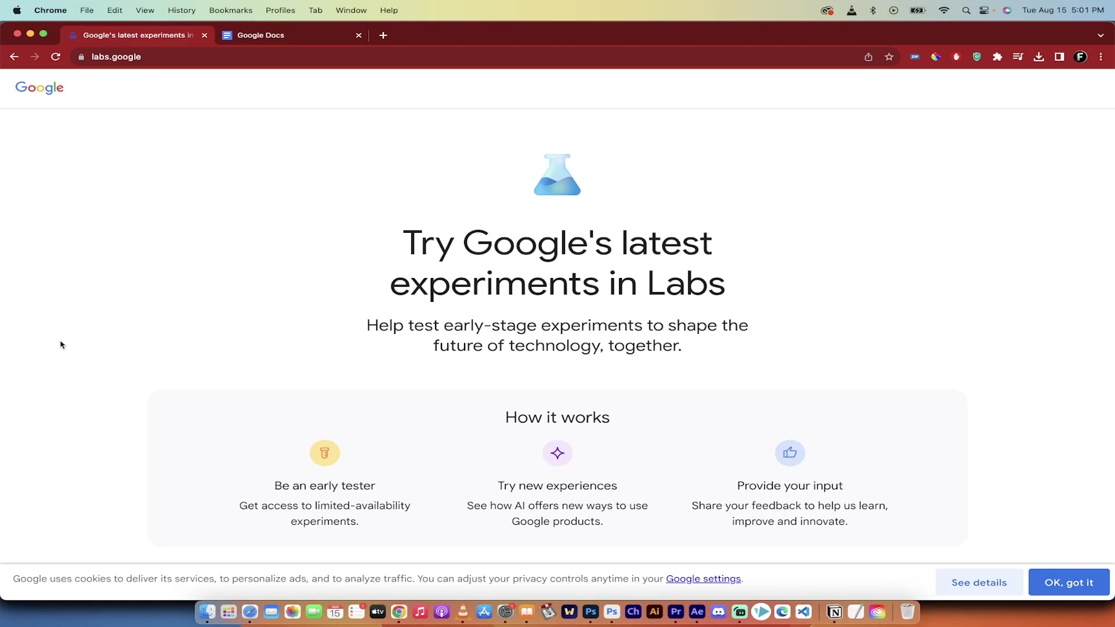This screenshot has height=627, width=1115.
Task: Open the Bookmarks menu in the menu bar
Action: tap(231, 10)
